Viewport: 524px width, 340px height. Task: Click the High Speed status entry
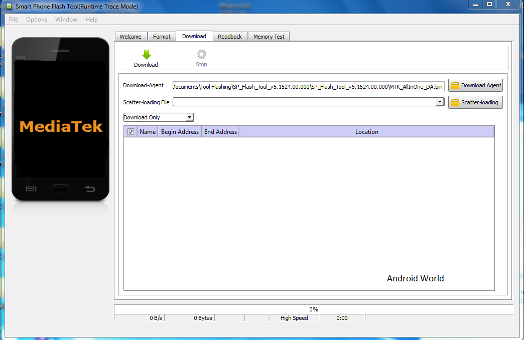tap(295, 318)
